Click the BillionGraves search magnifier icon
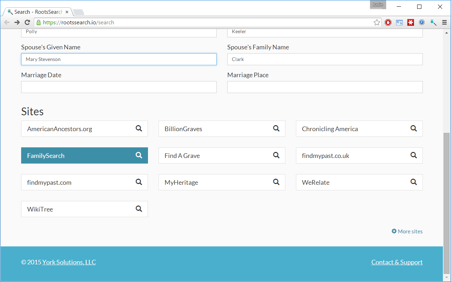This screenshot has height=282, width=451. pos(276,128)
